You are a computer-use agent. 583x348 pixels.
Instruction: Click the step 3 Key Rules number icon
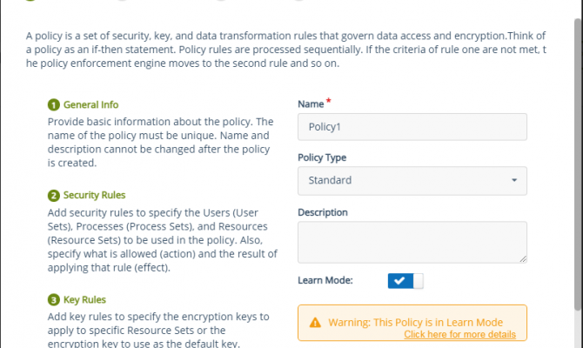(x=53, y=300)
